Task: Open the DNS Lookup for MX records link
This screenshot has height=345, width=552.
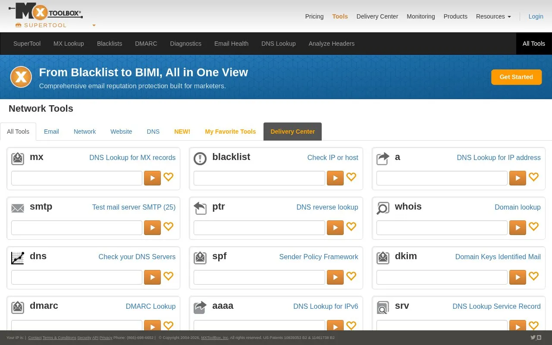Action: (132, 158)
